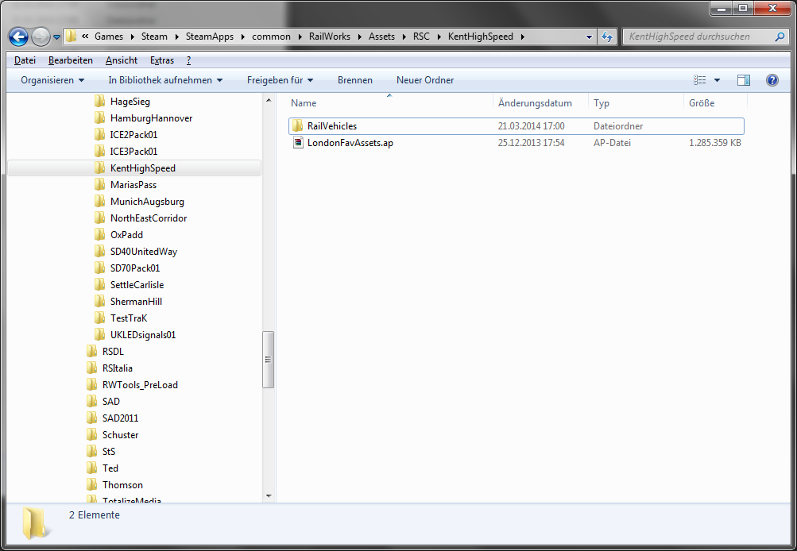Image resolution: width=797 pixels, height=551 pixels.
Task: Select the HageSieg folder icon
Action: click(x=99, y=102)
